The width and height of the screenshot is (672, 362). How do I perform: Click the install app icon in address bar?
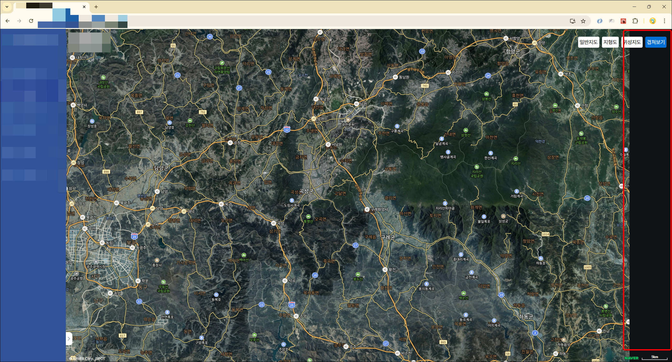[x=573, y=21]
